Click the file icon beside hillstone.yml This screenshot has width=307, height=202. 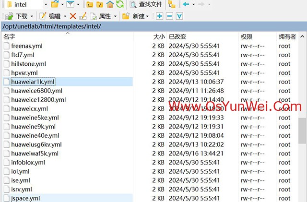tap(7, 64)
